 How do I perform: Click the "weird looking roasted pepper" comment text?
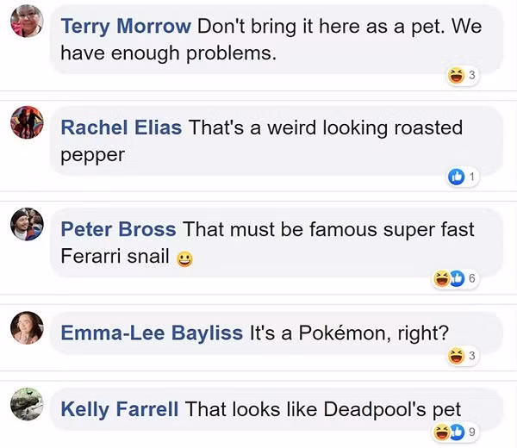326,128
